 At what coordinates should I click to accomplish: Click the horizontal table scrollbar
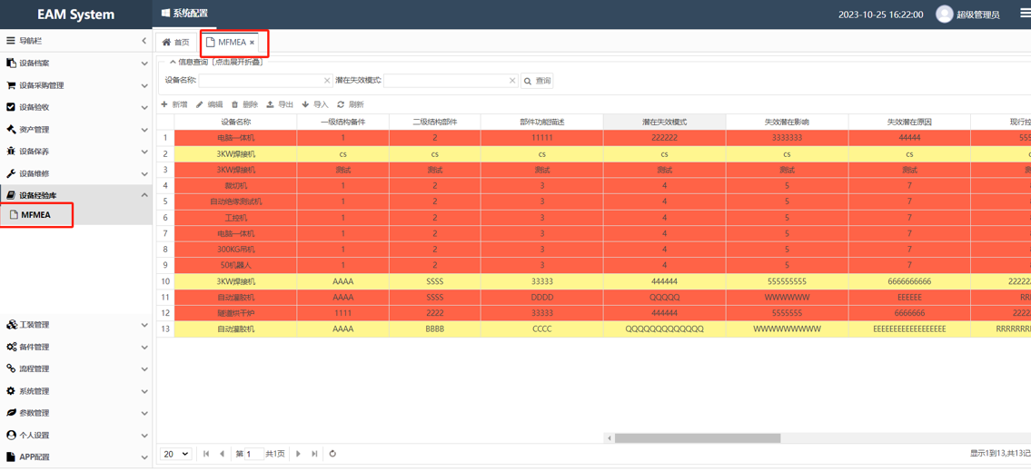coord(697,438)
